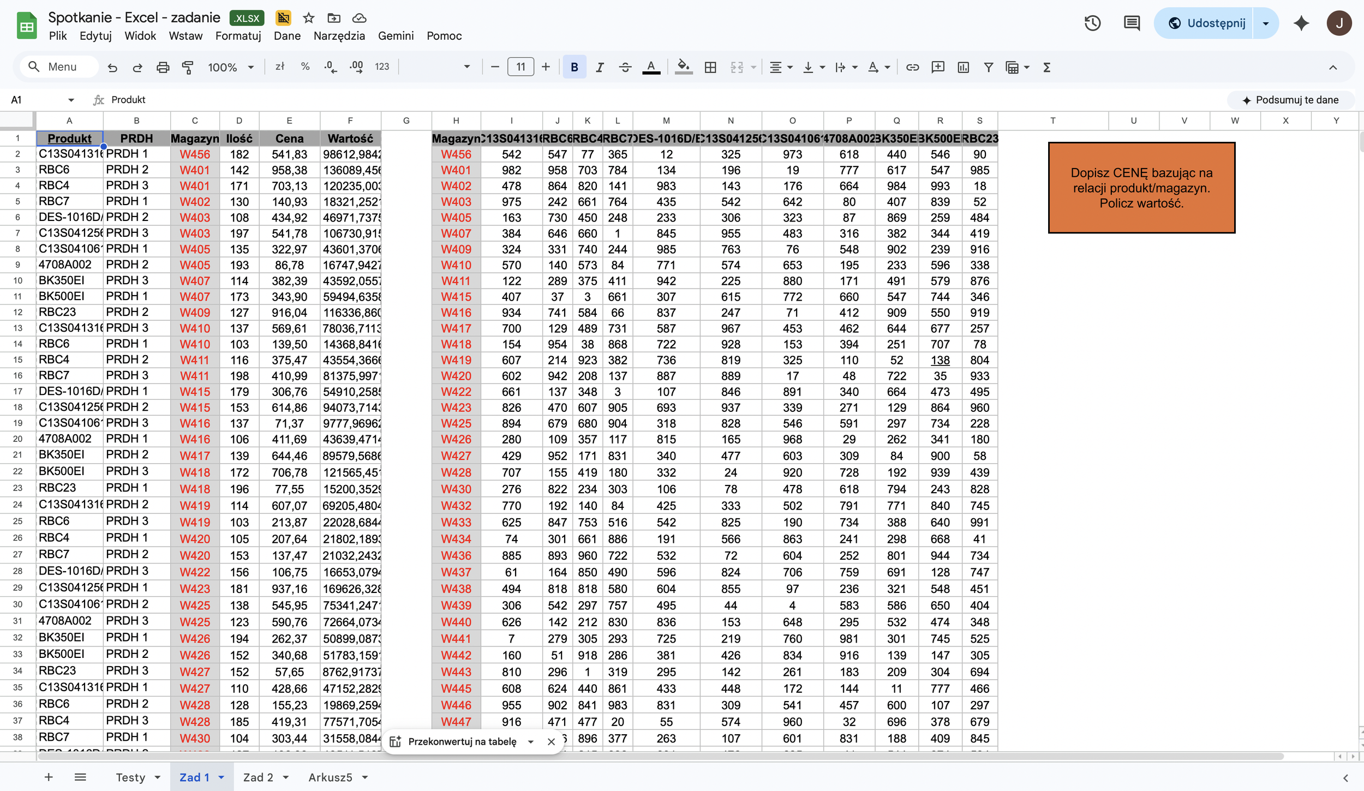Switch to the Zad 2 sheet tab

click(258, 777)
